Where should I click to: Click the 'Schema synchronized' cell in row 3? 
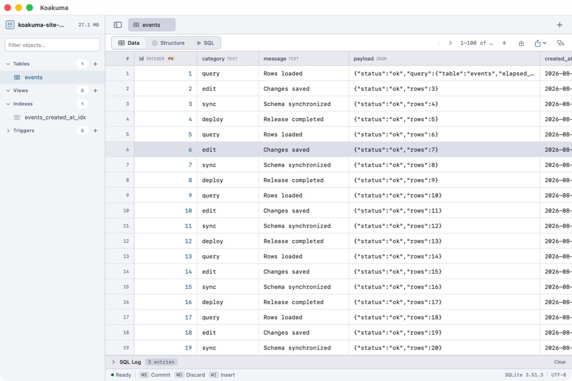click(x=303, y=104)
